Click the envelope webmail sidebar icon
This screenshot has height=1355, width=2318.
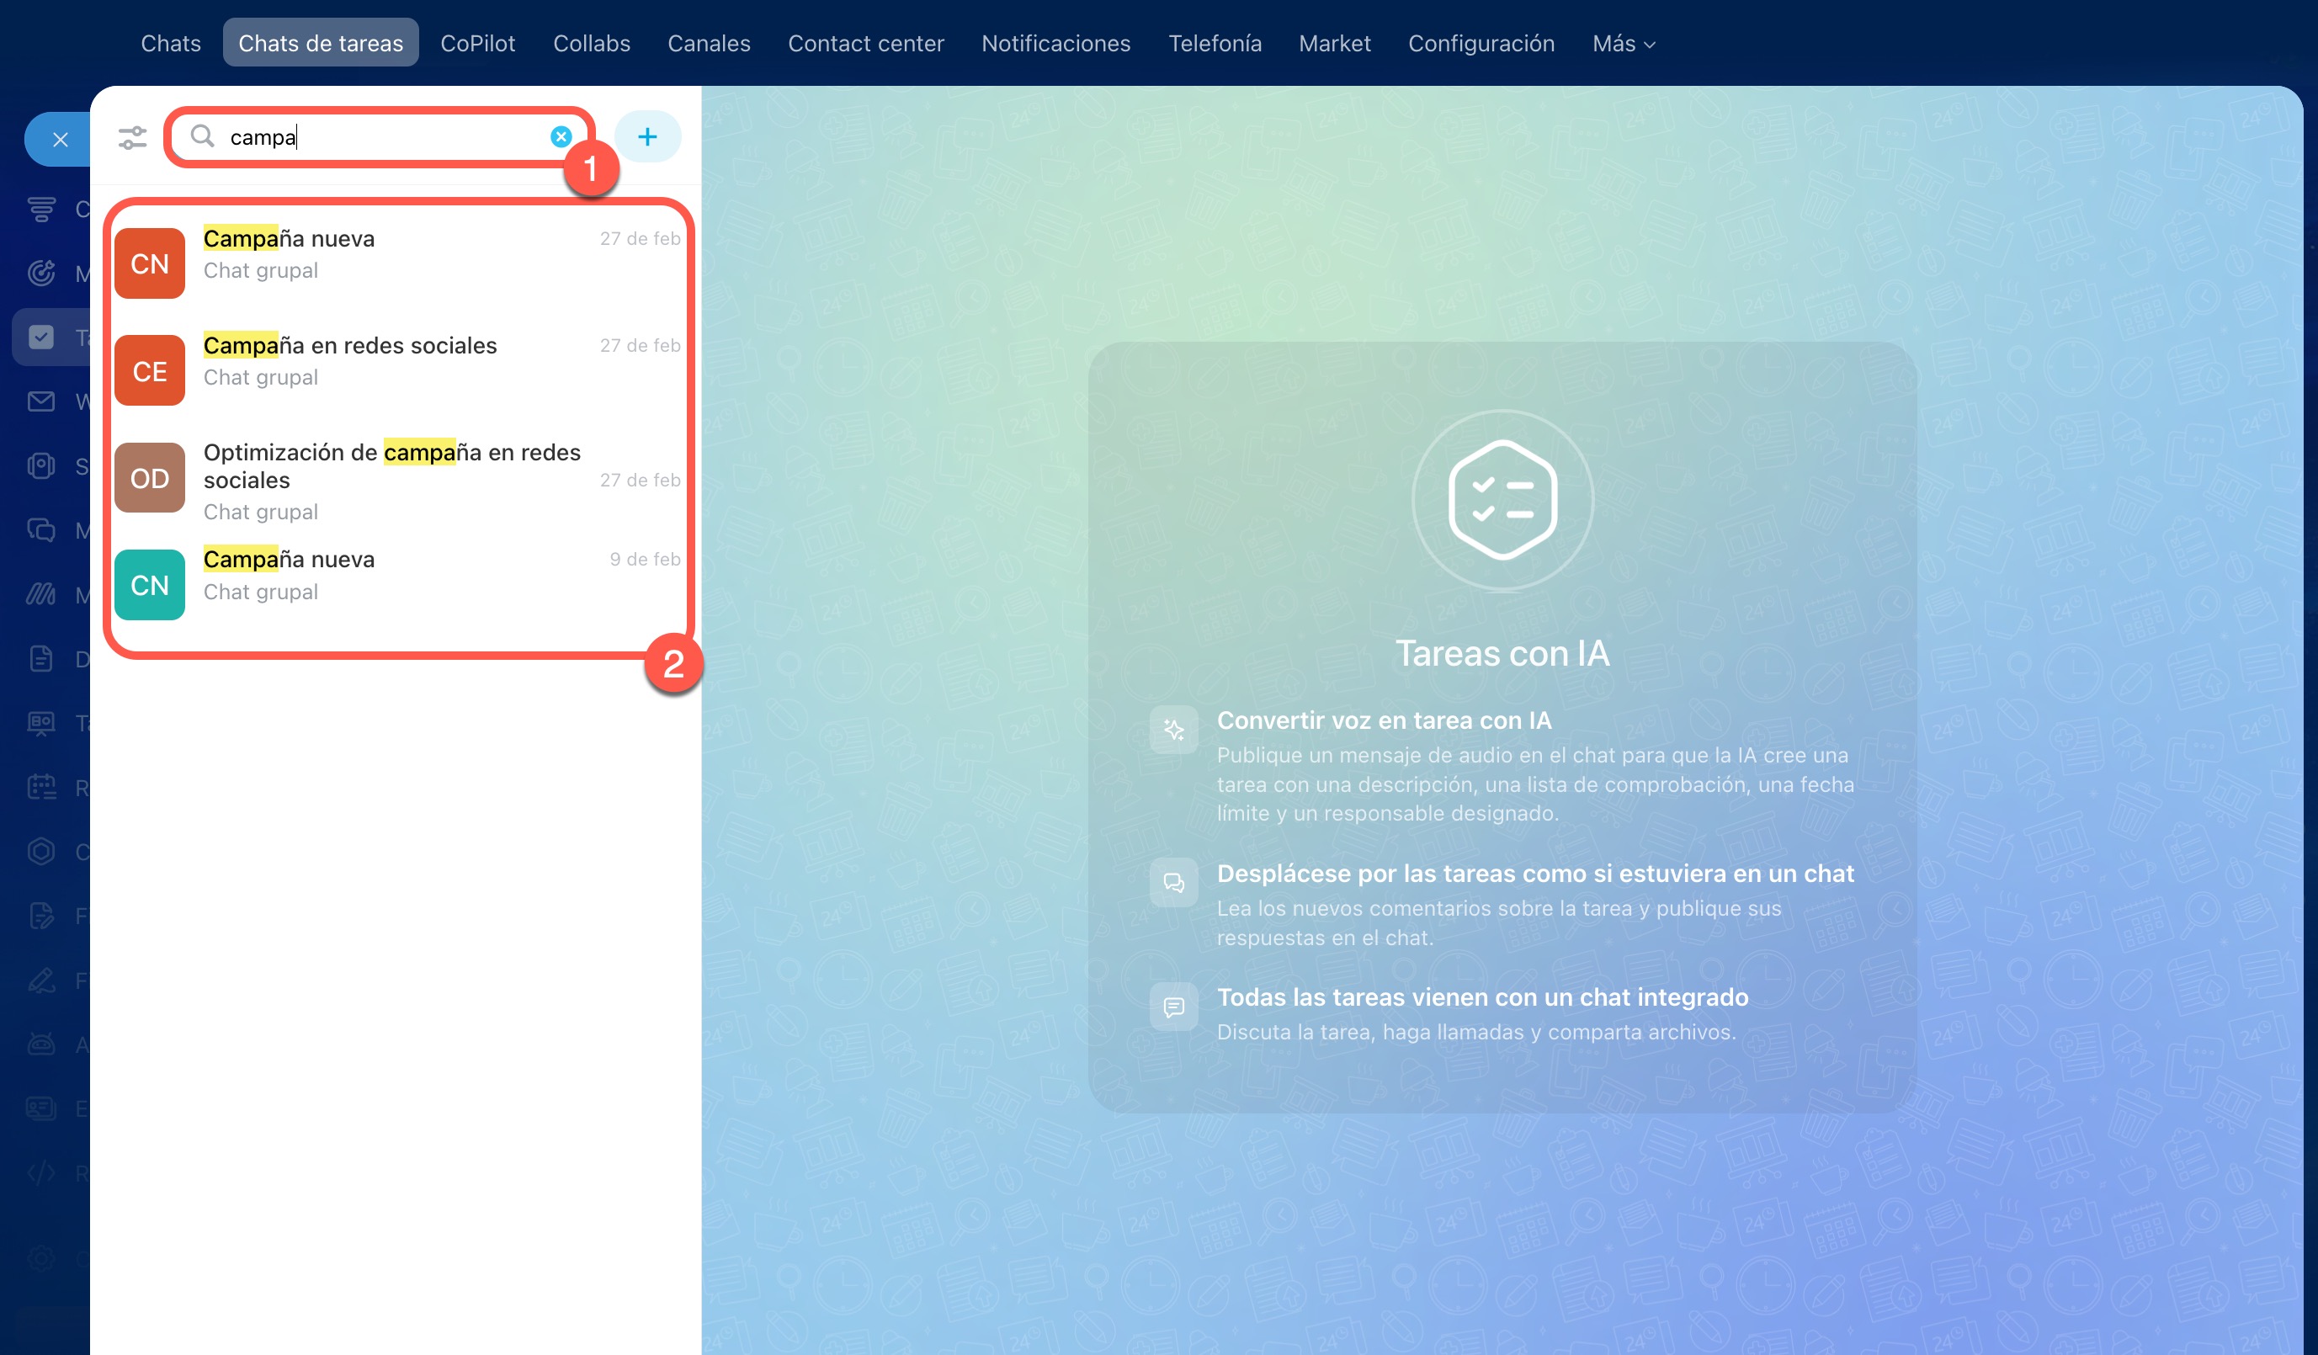41,401
